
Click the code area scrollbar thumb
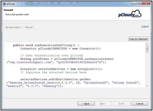147,49
